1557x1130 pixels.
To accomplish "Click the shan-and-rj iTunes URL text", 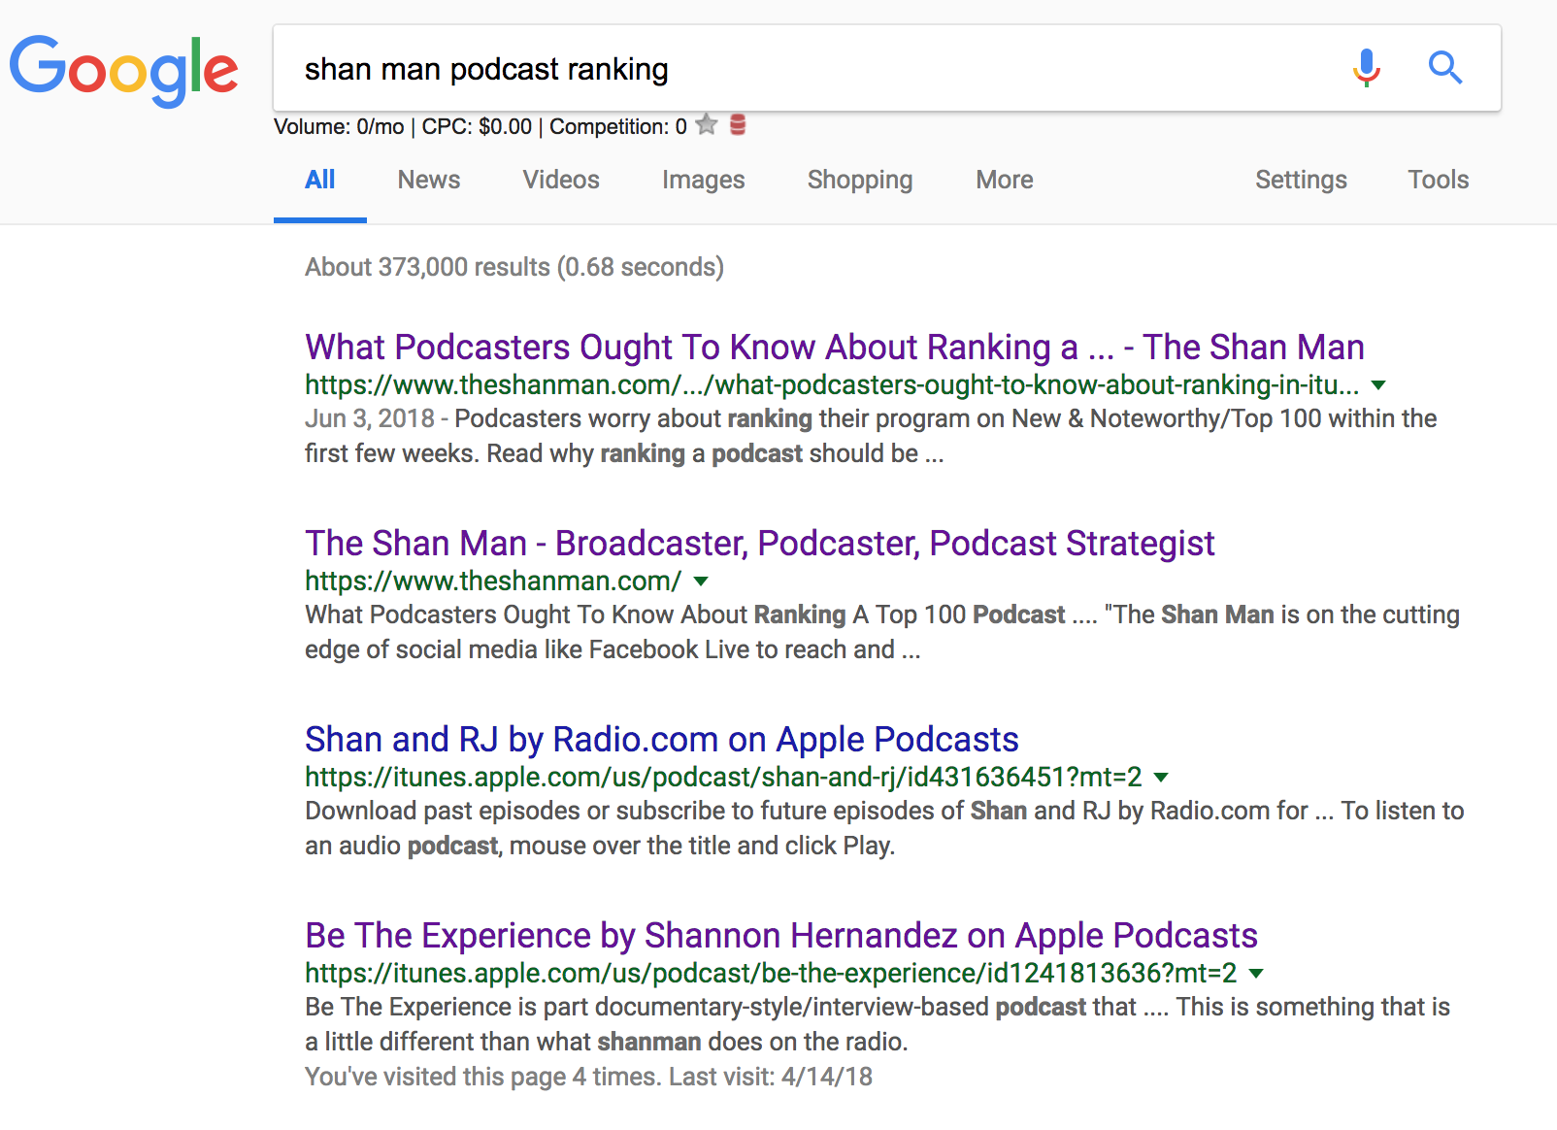I will pos(723,777).
